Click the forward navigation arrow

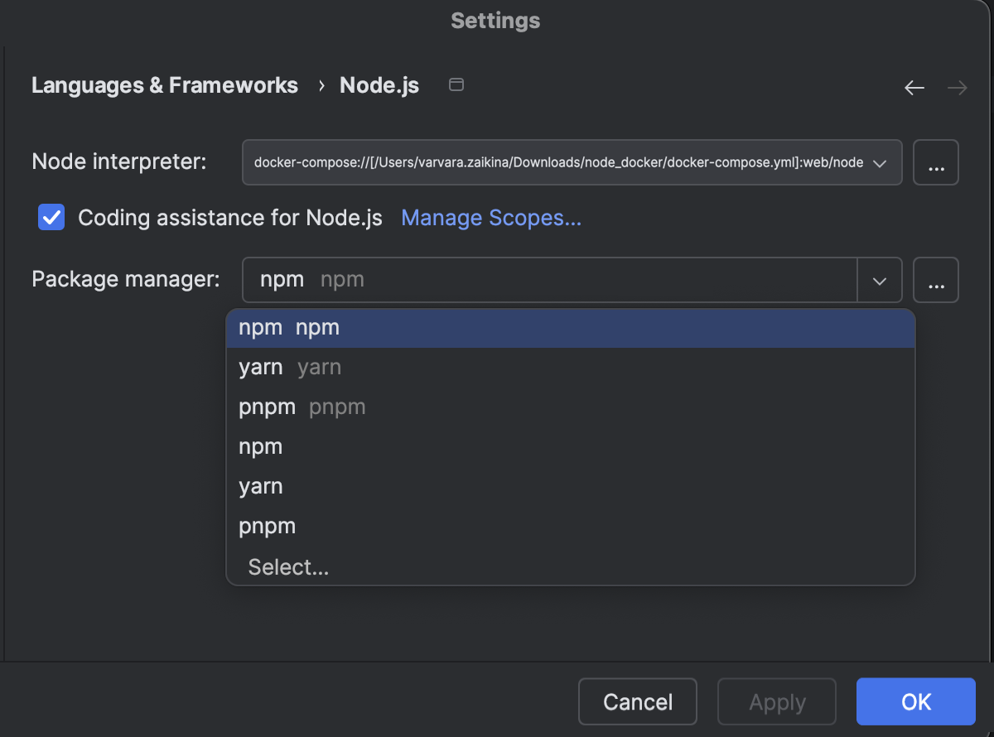tap(957, 86)
